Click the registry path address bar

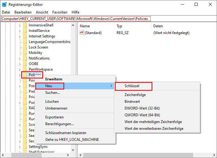[108, 19]
